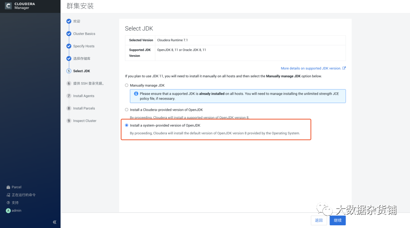Click the admin user avatar icon
This screenshot has width=410, height=228.
click(x=8, y=211)
